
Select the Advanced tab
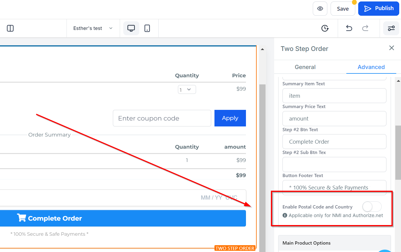(371, 67)
